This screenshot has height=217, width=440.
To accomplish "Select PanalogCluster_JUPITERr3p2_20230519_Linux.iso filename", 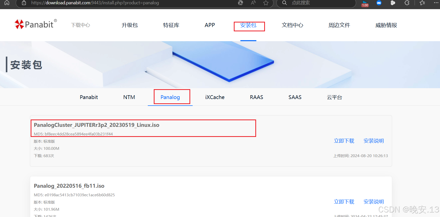I will tap(97, 125).
